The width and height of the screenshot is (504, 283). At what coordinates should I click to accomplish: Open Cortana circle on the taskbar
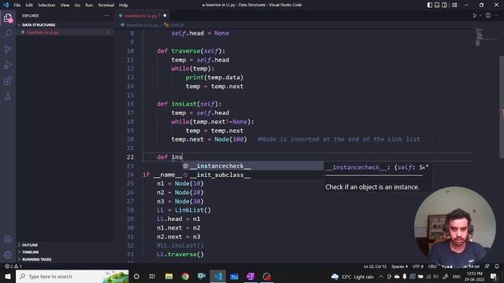[136, 276]
